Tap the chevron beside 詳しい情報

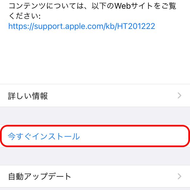(x=179, y=96)
